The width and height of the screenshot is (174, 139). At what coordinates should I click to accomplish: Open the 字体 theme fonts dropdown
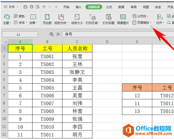click(20, 23)
